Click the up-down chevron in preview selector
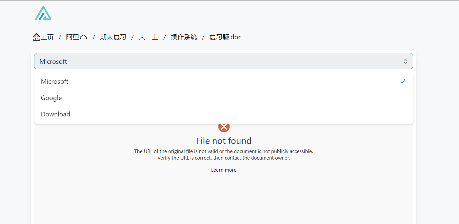This screenshot has width=459, height=224. pyautogui.click(x=405, y=61)
